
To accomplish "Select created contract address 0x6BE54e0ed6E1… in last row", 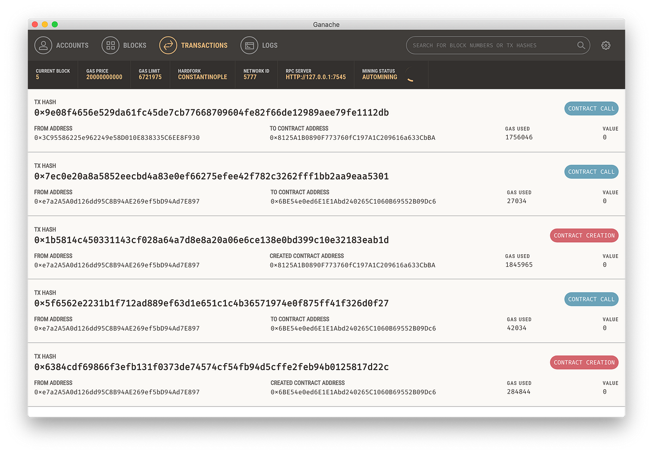I will 353,392.
